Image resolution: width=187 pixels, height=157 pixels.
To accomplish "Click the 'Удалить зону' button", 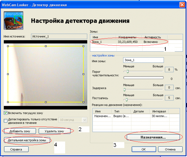I will (x=55, y=131).
